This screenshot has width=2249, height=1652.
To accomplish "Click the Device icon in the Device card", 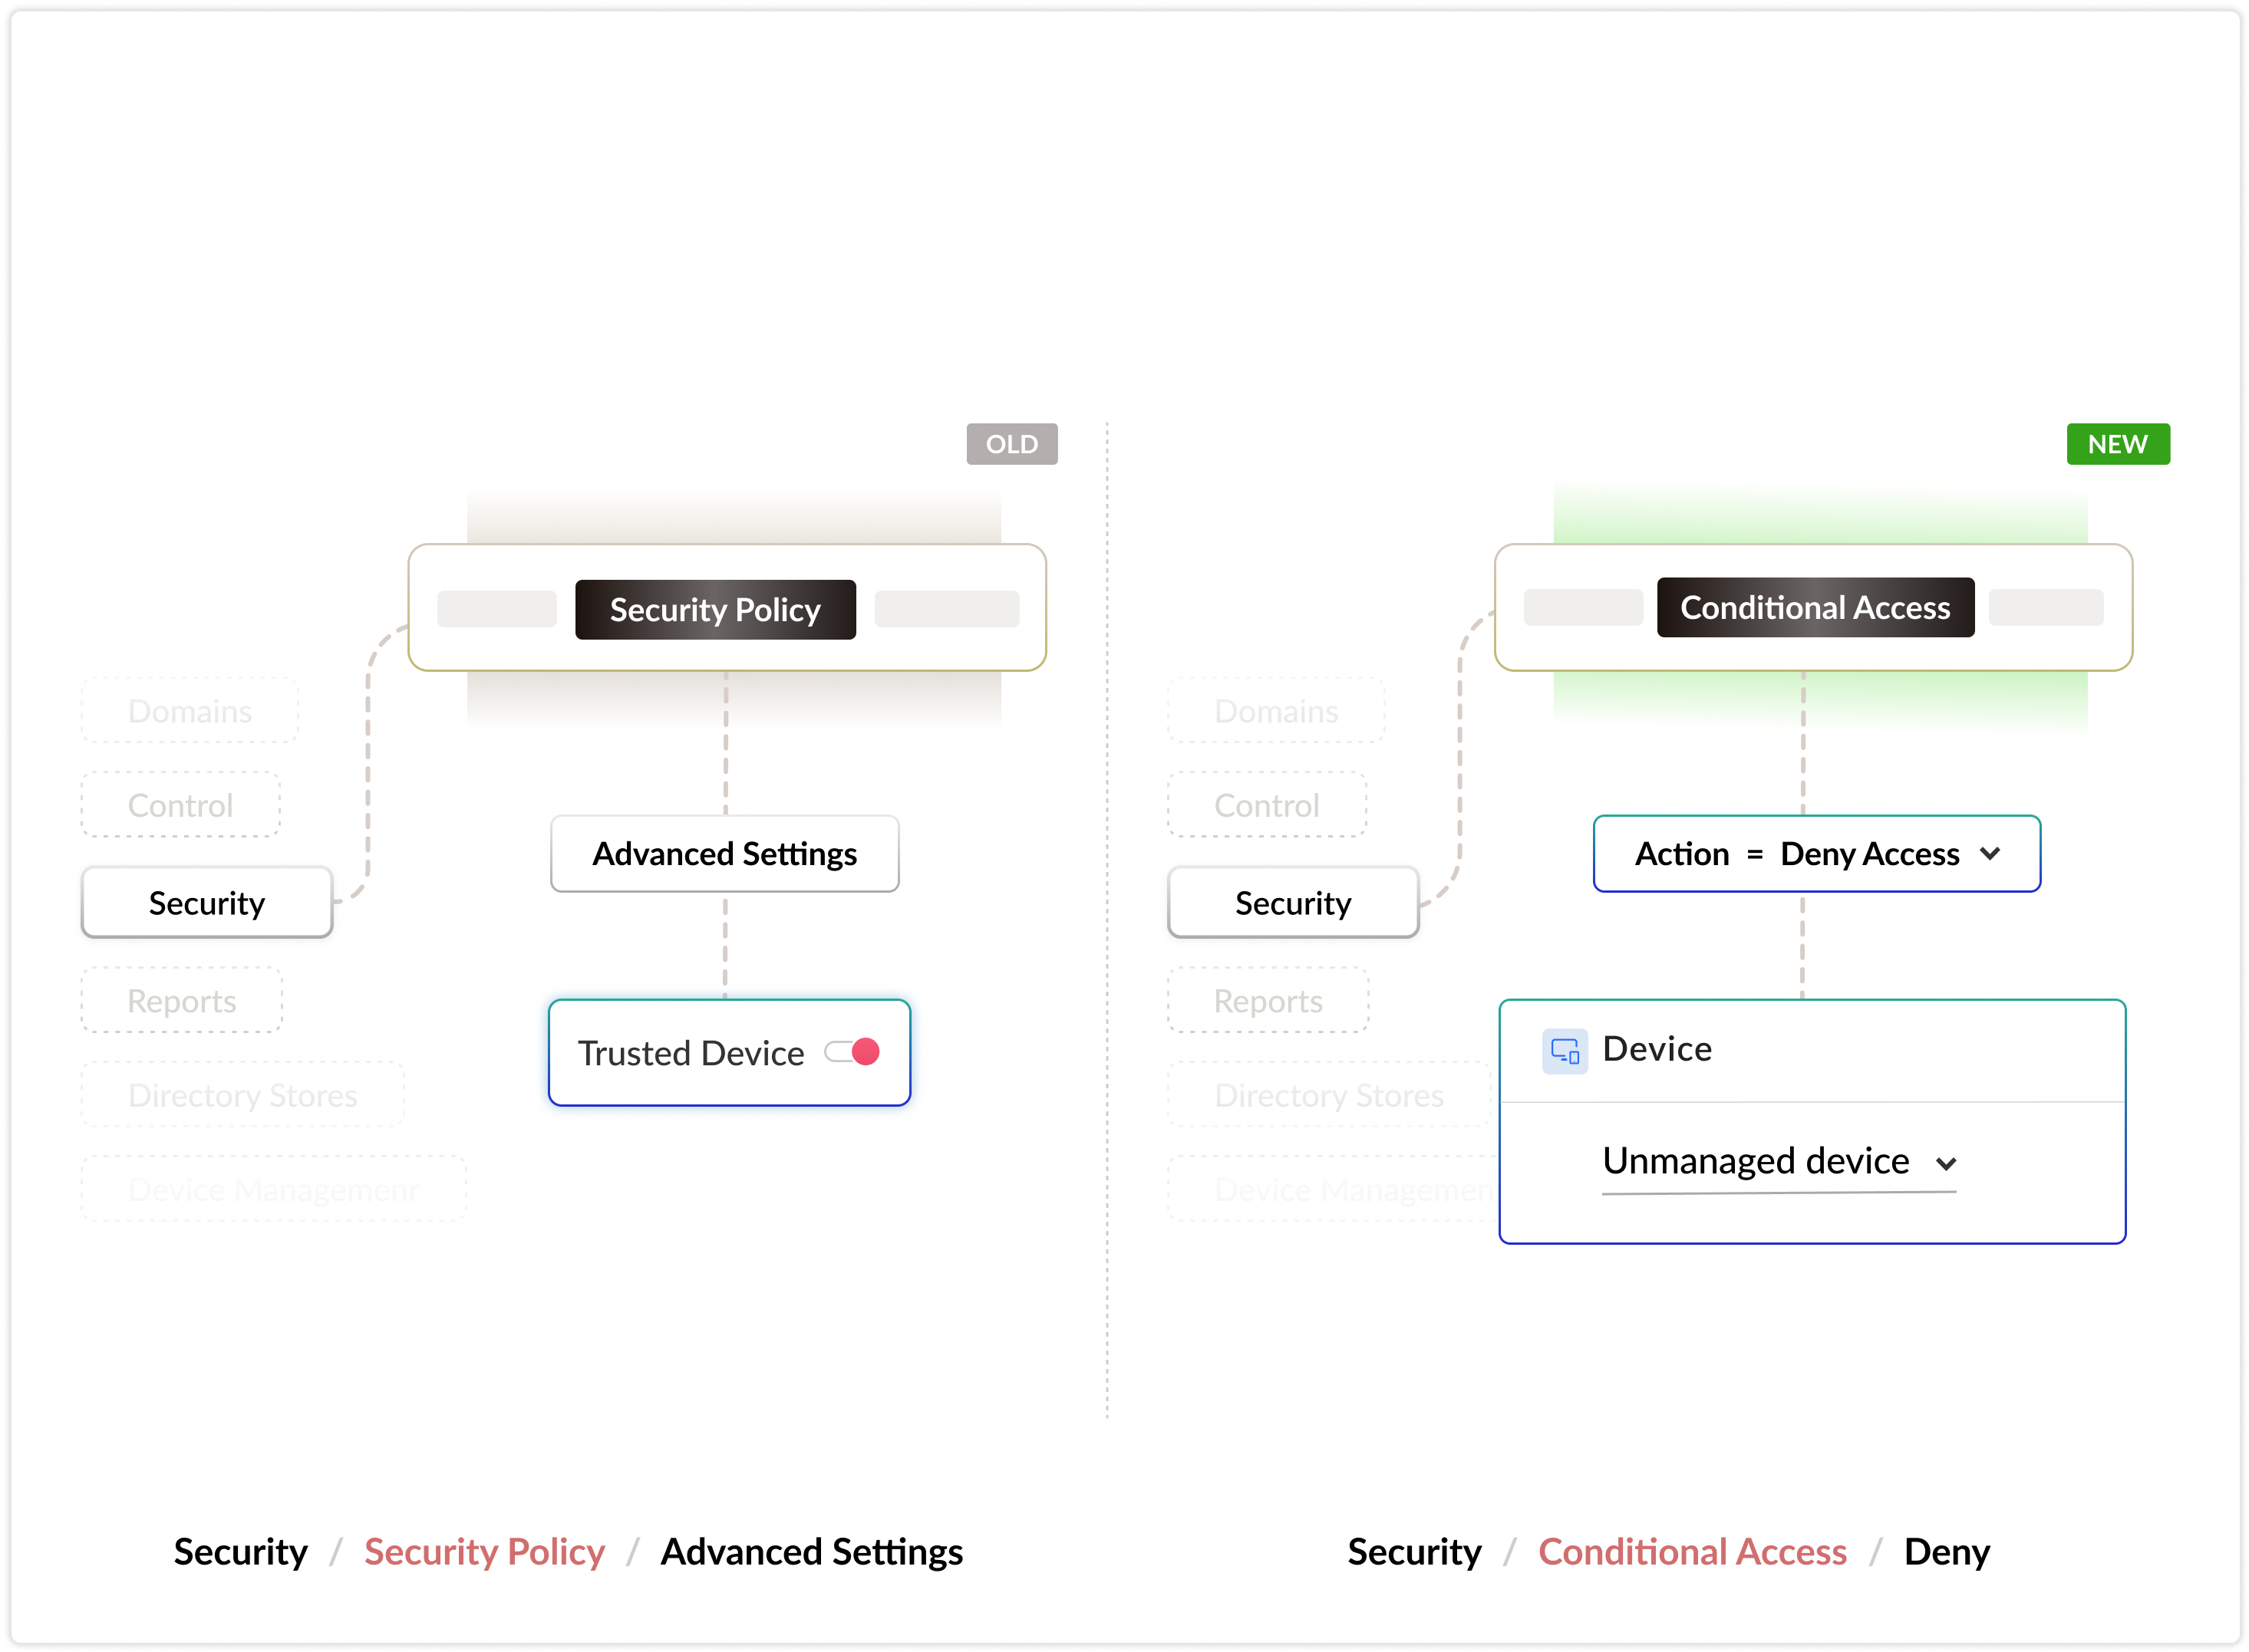I will coord(1564,1051).
